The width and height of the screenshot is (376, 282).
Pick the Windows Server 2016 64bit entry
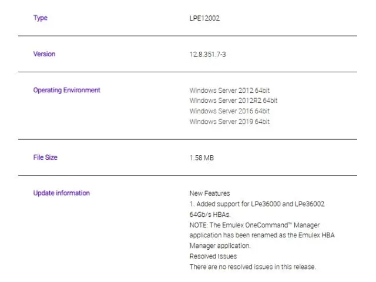click(x=230, y=111)
